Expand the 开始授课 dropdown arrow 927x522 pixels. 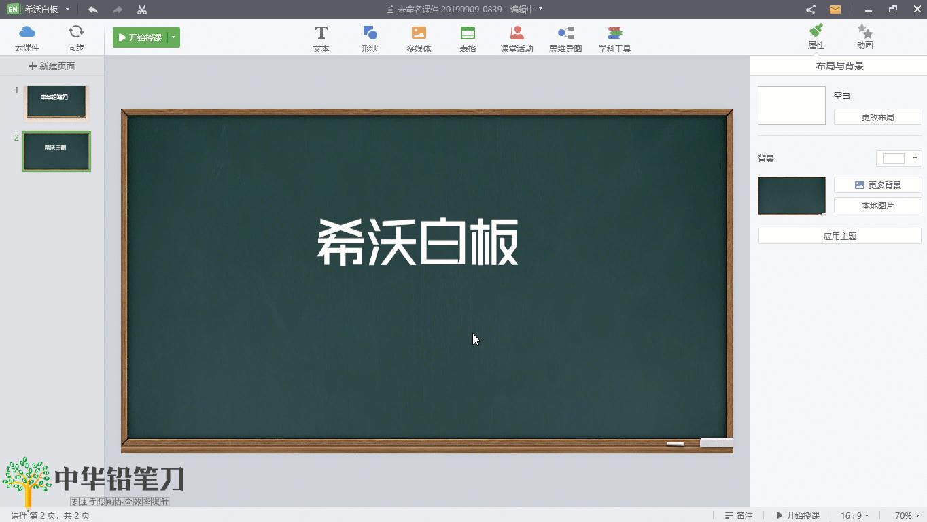tap(172, 37)
